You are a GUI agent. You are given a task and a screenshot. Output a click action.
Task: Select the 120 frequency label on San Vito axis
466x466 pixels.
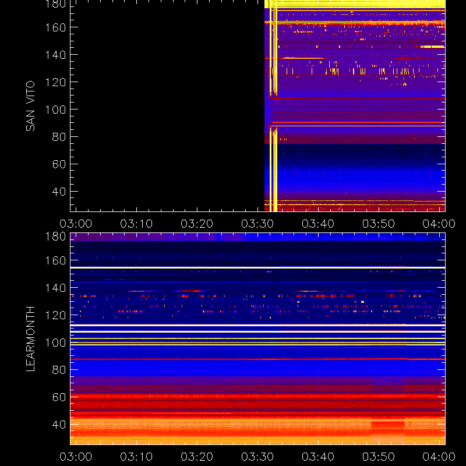(x=55, y=82)
